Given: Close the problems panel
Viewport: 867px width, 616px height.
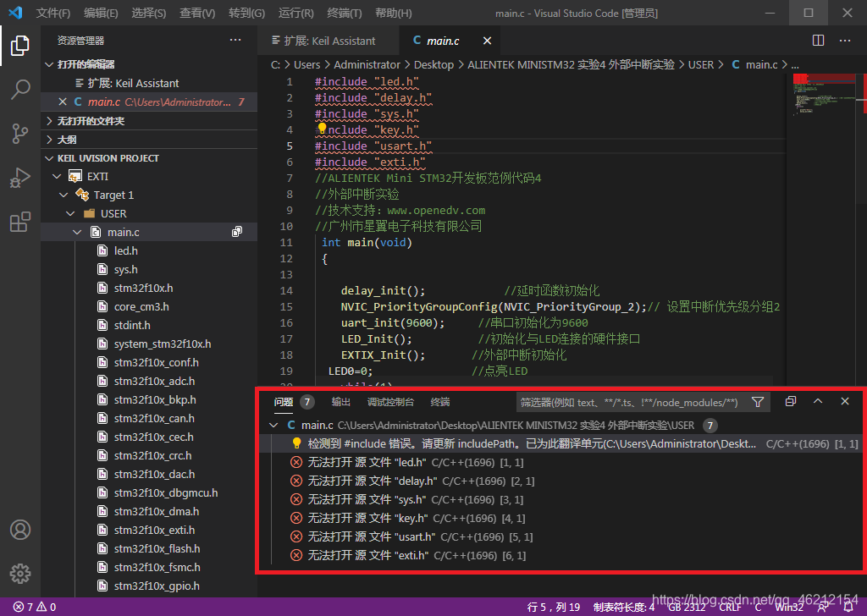Looking at the screenshot, I should [845, 402].
